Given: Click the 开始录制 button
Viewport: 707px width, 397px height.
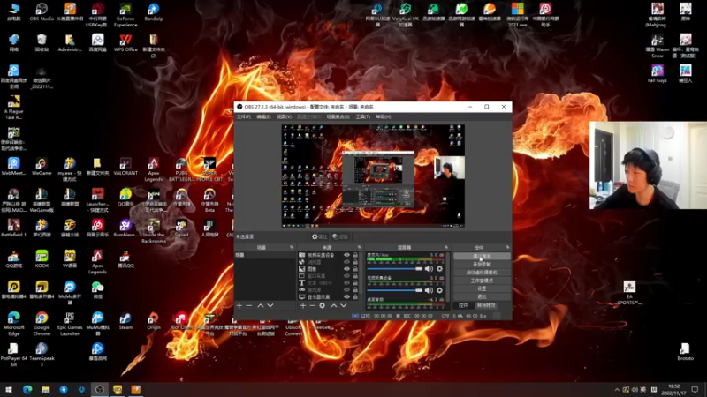Looking at the screenshot, I should point(482,264).
